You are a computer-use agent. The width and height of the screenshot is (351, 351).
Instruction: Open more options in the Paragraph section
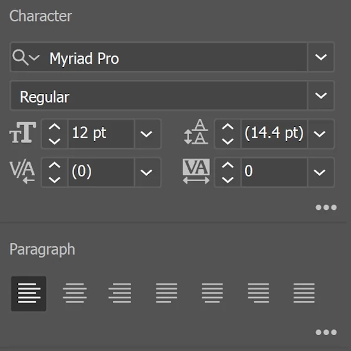tap(326, 332)
